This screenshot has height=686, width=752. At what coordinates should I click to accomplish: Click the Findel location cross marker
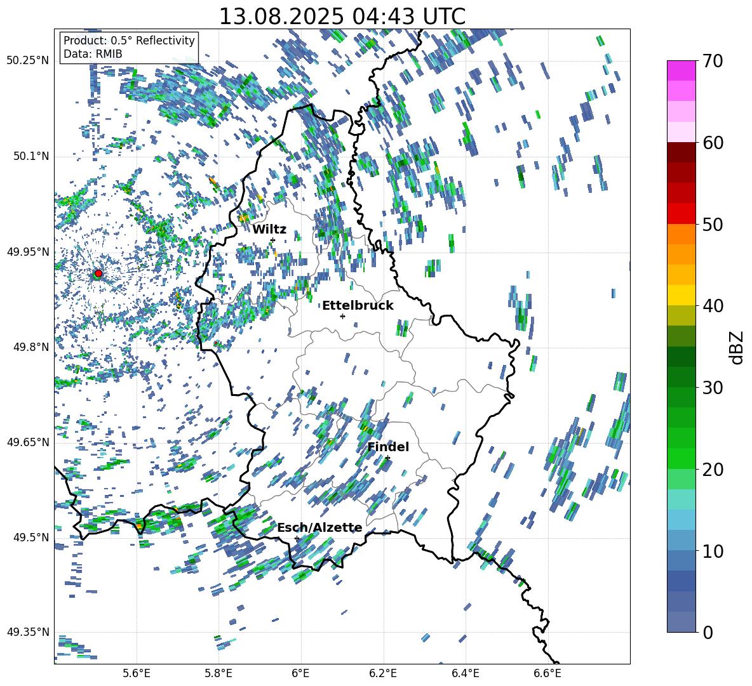[387, 458]
